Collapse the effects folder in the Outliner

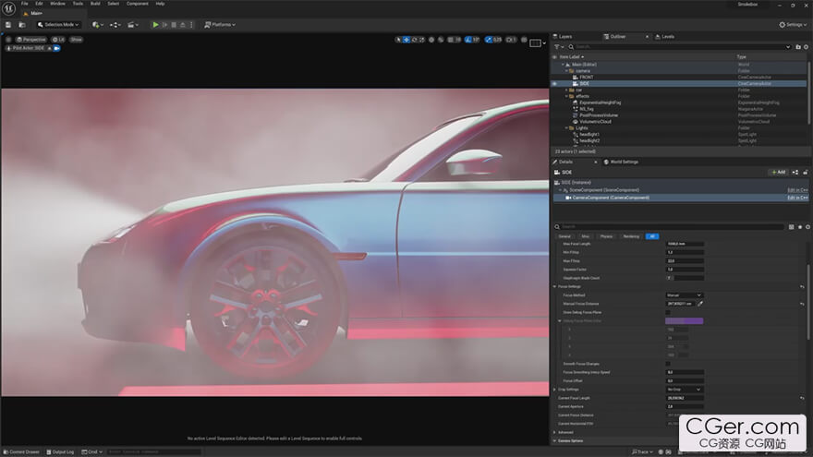click(566, 96)
